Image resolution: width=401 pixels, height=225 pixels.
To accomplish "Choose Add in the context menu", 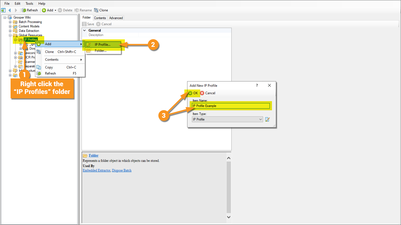I will tap(60, 44).
